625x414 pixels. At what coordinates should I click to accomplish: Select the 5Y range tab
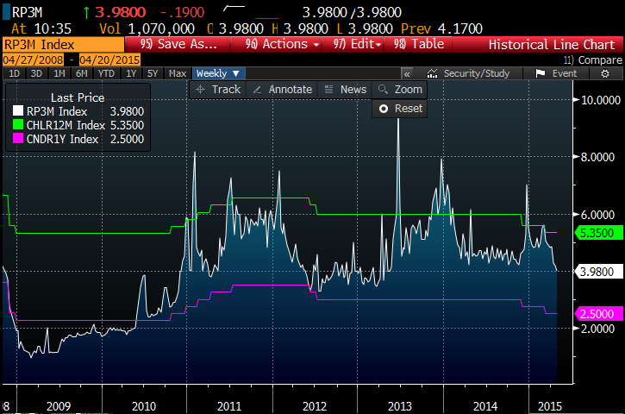coord(152,74)
